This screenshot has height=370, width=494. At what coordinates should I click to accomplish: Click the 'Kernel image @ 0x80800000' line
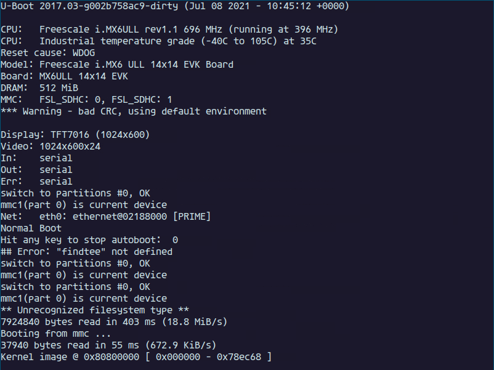[x=136, y=357]
